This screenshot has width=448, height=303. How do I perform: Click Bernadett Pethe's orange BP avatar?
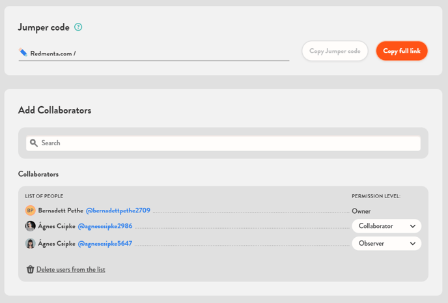[30, 210]
